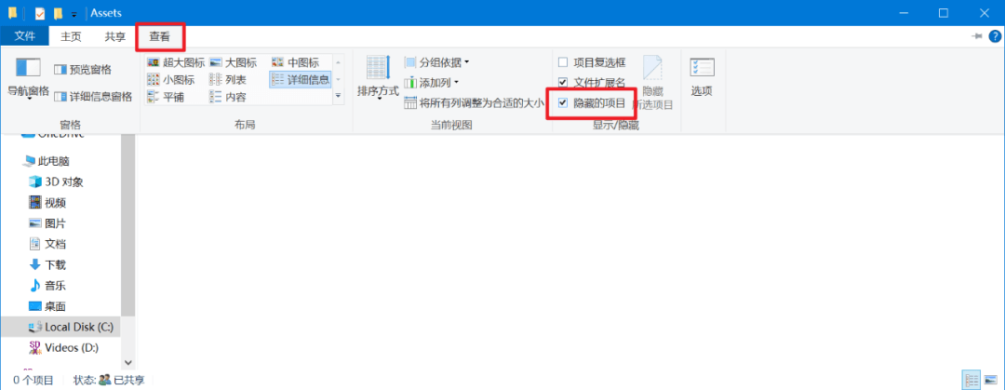The width and height of the screenshot is (1005, 390).
Task: Select the 大图标 layout option
Action: [x=234, y=62]
